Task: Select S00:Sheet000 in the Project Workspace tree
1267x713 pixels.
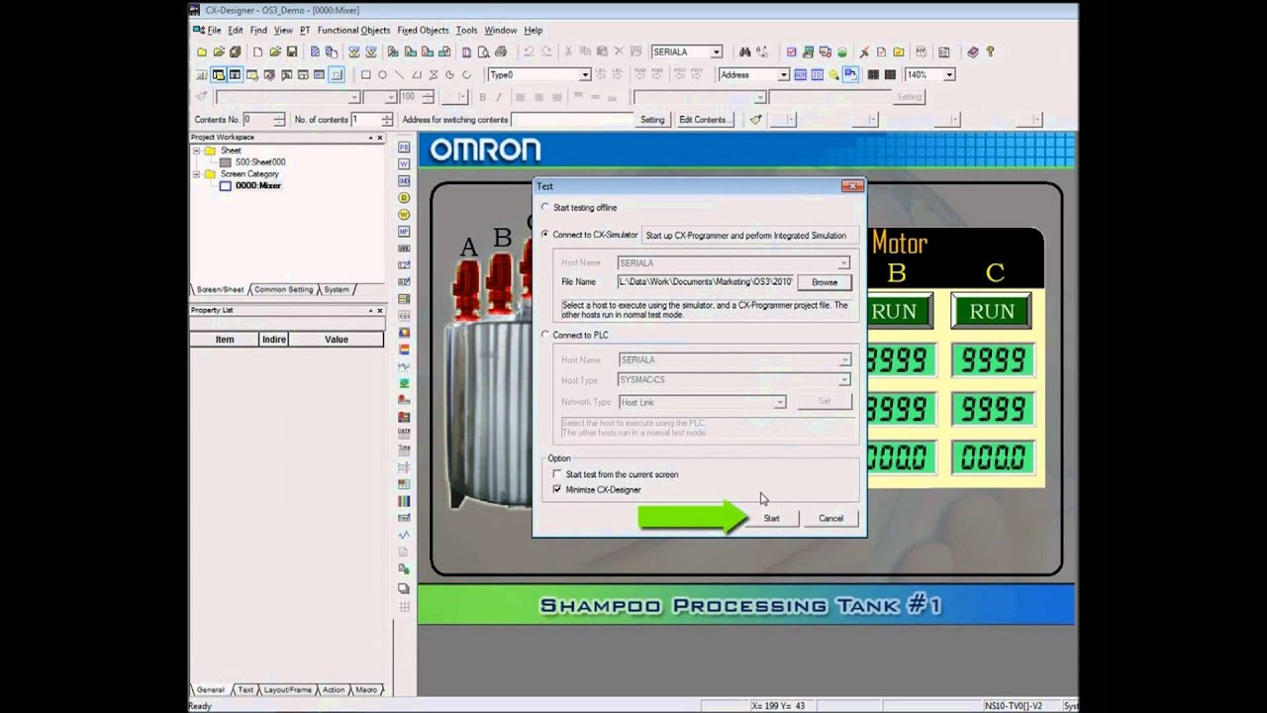Action: 260,162
